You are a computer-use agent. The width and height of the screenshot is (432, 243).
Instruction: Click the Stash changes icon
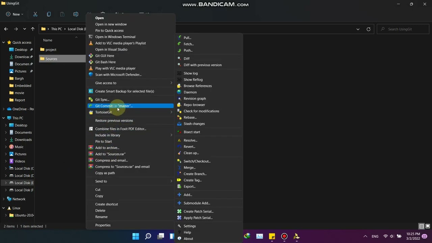point(180,124)
